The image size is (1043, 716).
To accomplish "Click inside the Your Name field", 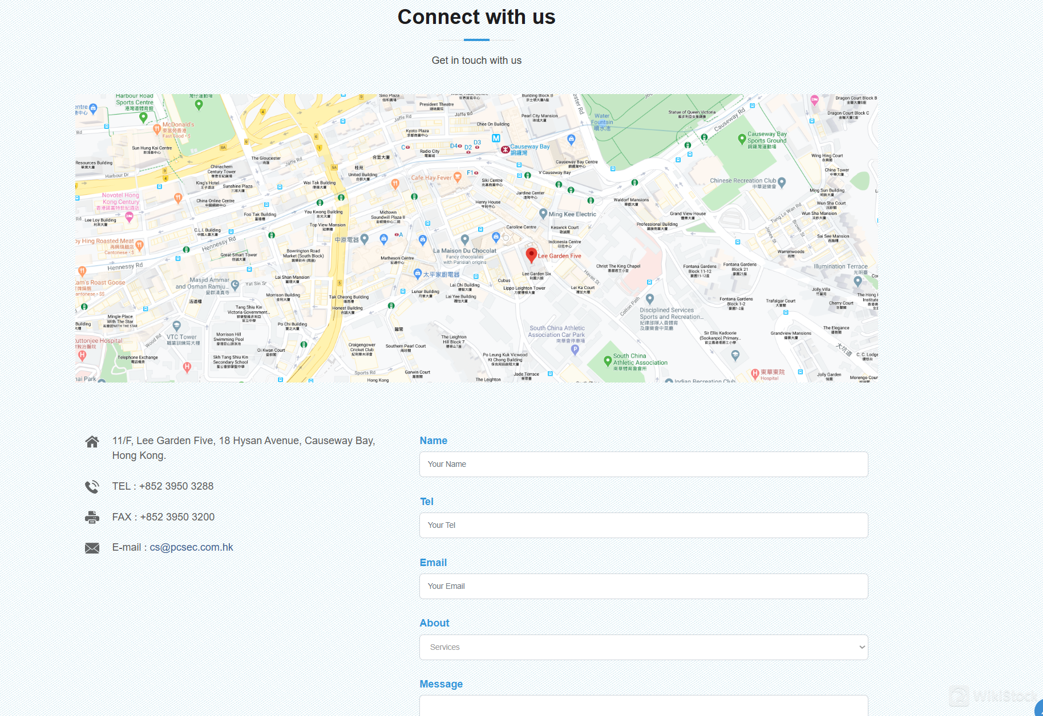I will (x=643, y=464).
